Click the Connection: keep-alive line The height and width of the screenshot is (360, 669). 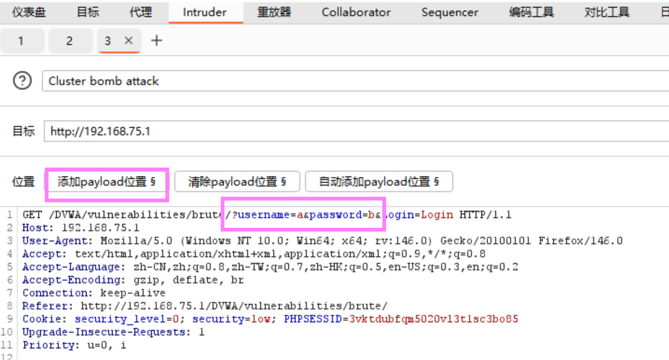[x=93, y=293]
